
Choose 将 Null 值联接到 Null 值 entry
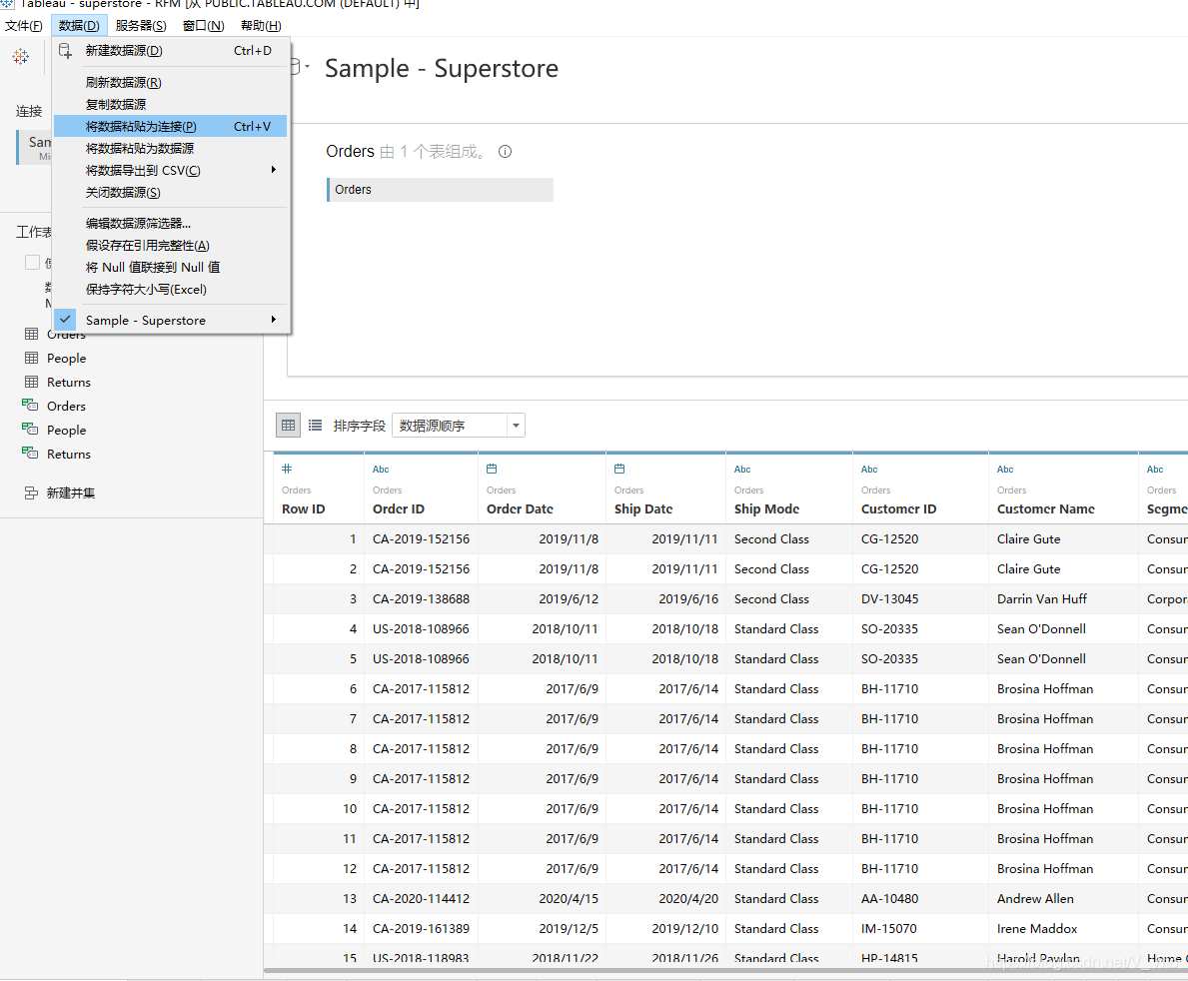(x=171, y=268)
